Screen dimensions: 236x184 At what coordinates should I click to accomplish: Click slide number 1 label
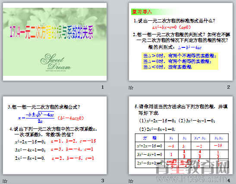(103, 87)
